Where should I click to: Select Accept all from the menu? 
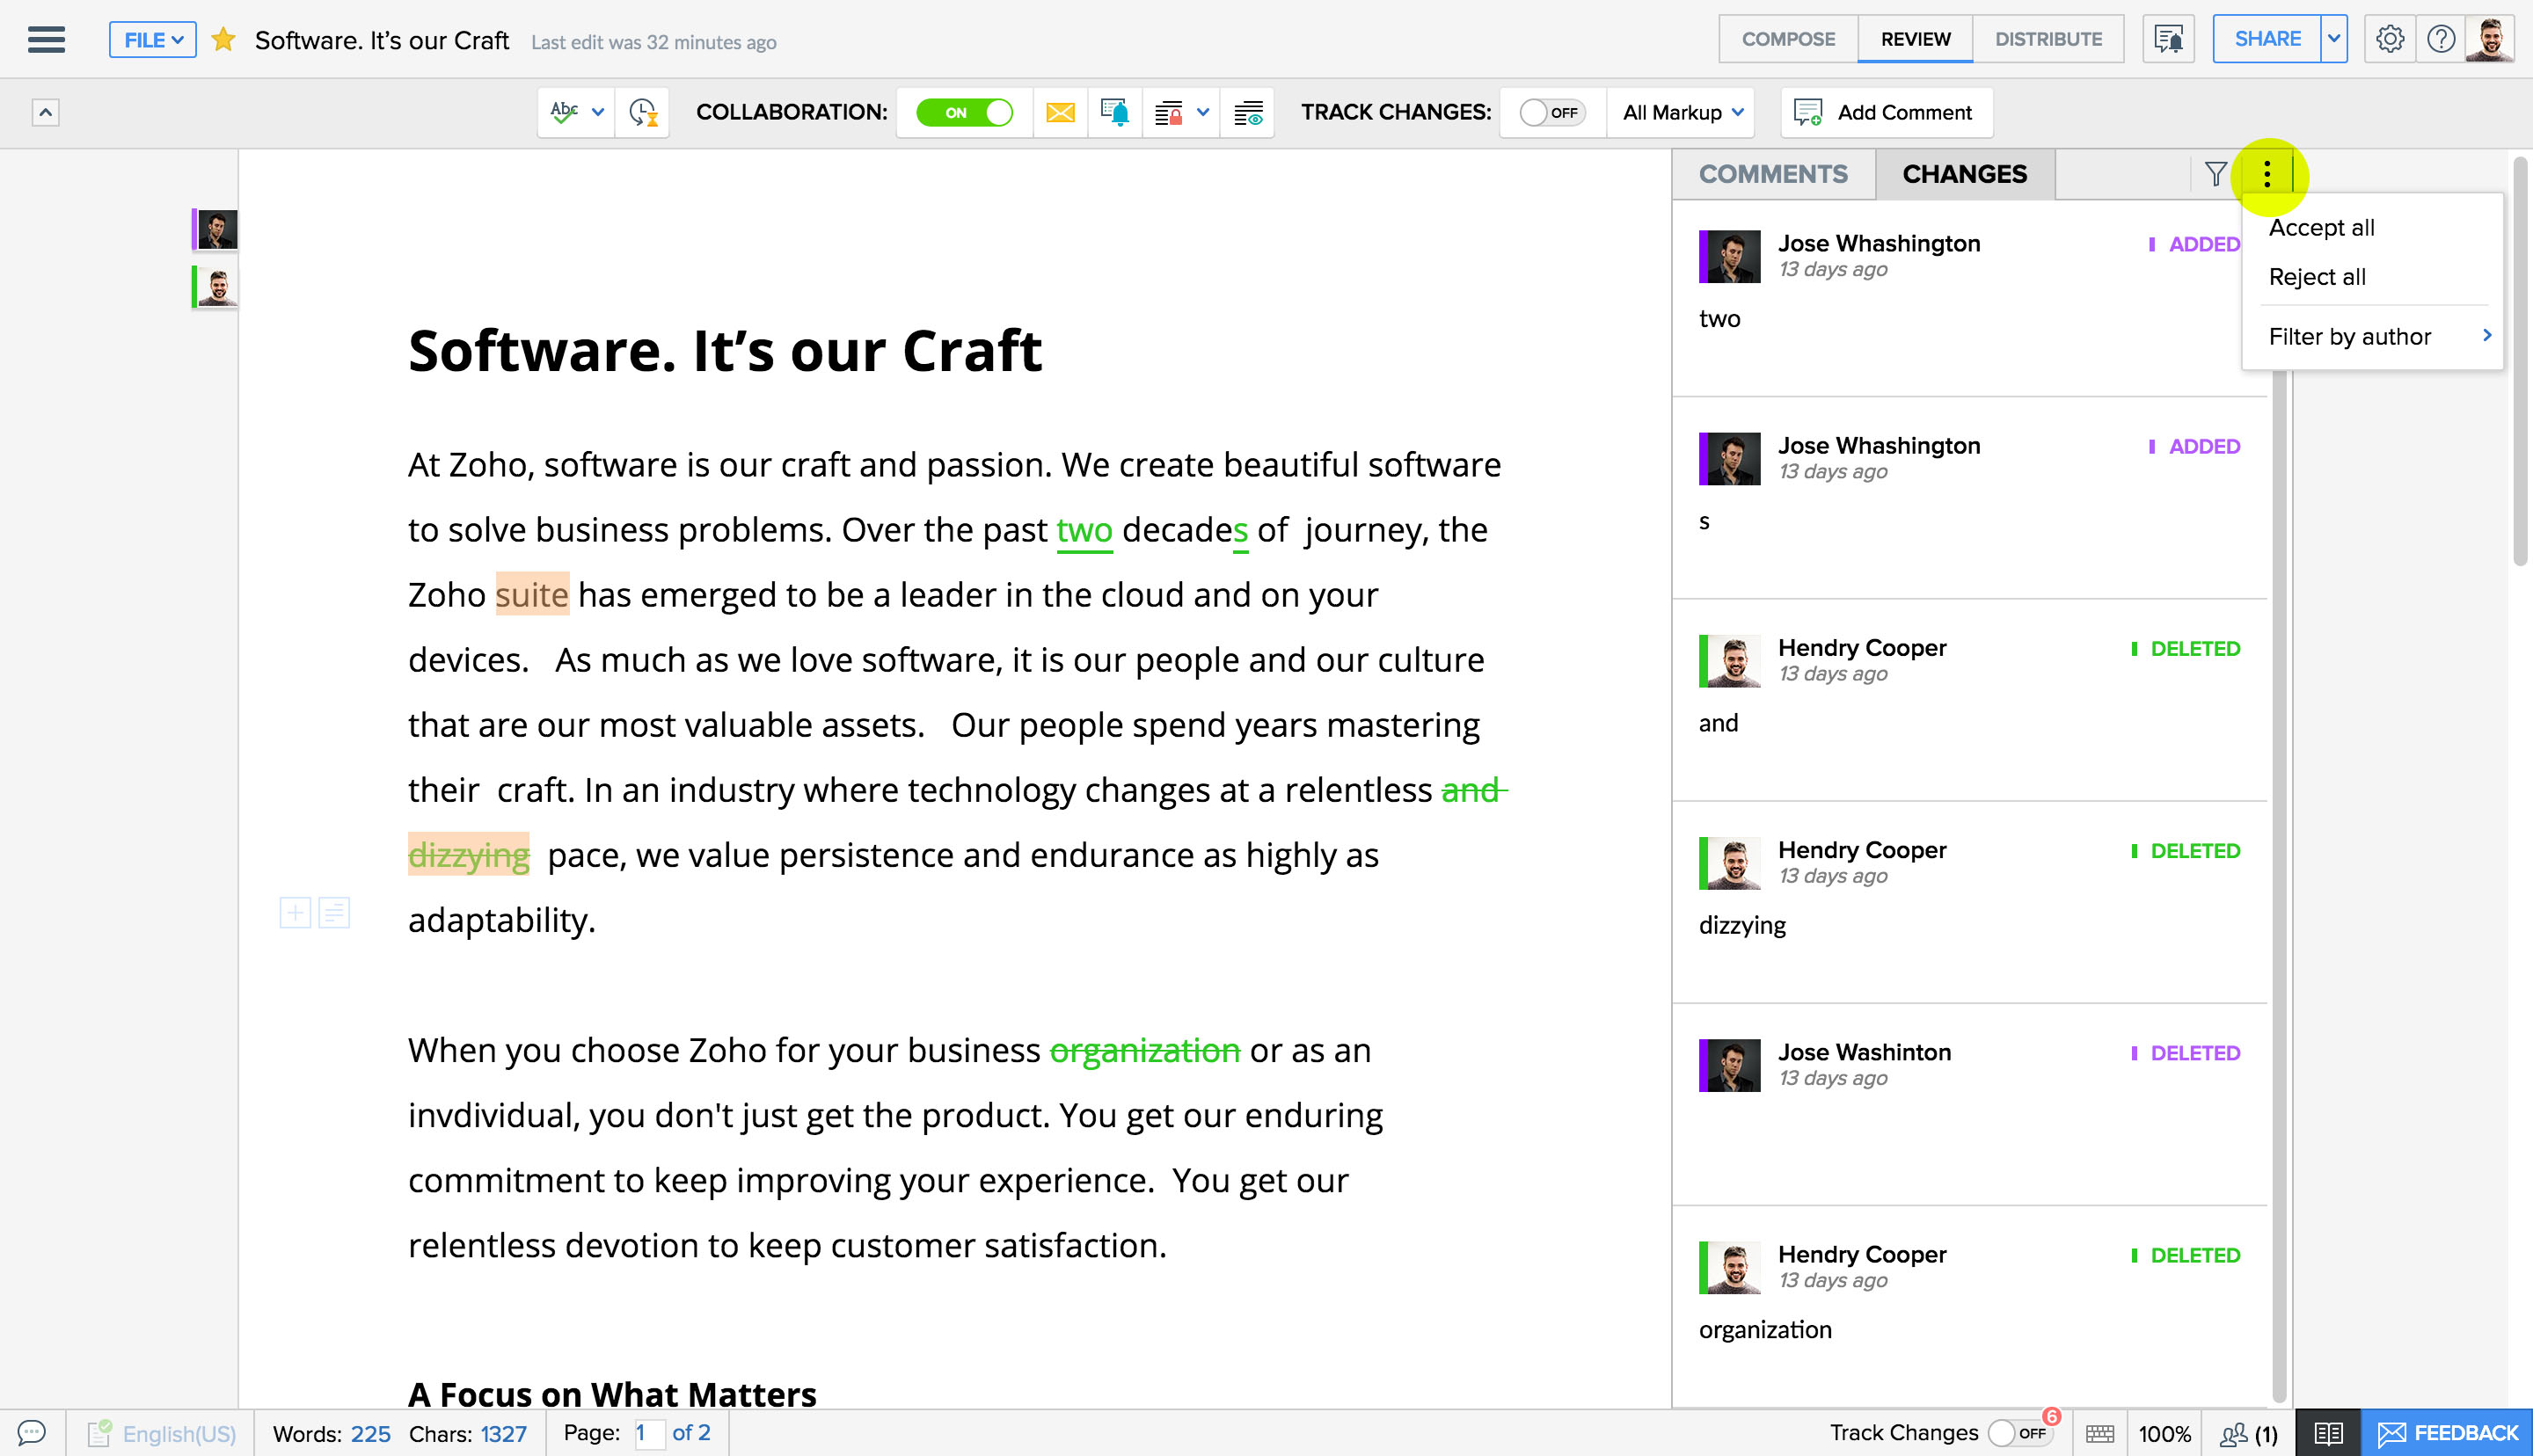(x=2321, y=228)
